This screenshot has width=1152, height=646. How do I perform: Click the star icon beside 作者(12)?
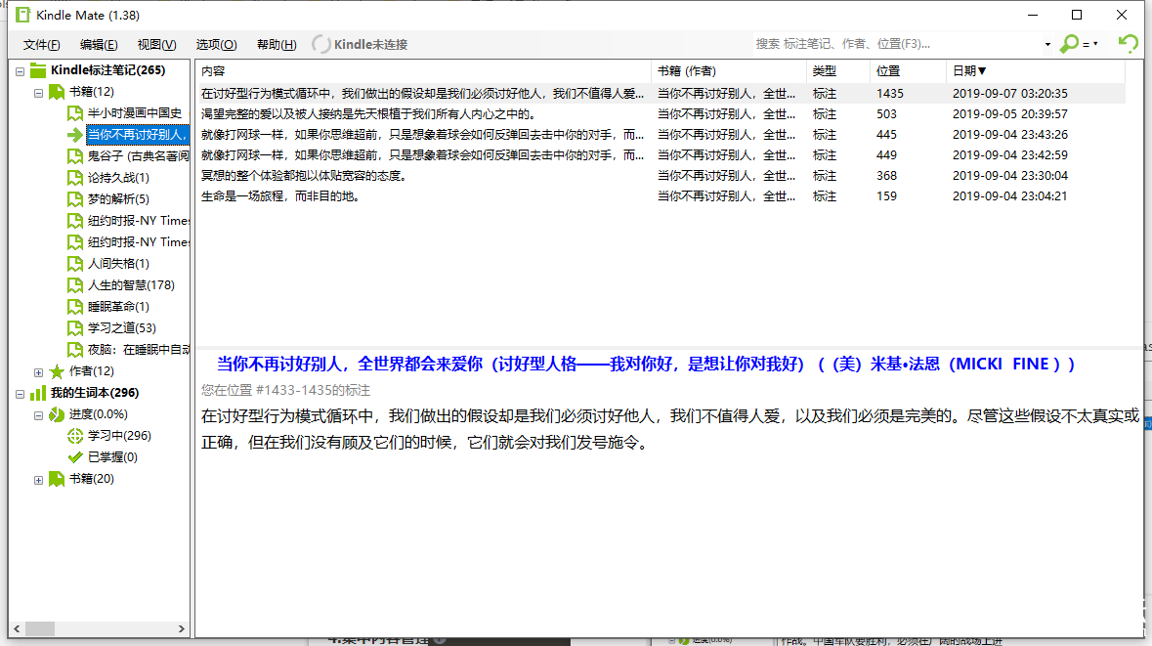click(x=57, y=371)
